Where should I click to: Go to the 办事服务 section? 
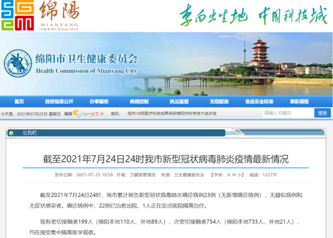(99, 101)
